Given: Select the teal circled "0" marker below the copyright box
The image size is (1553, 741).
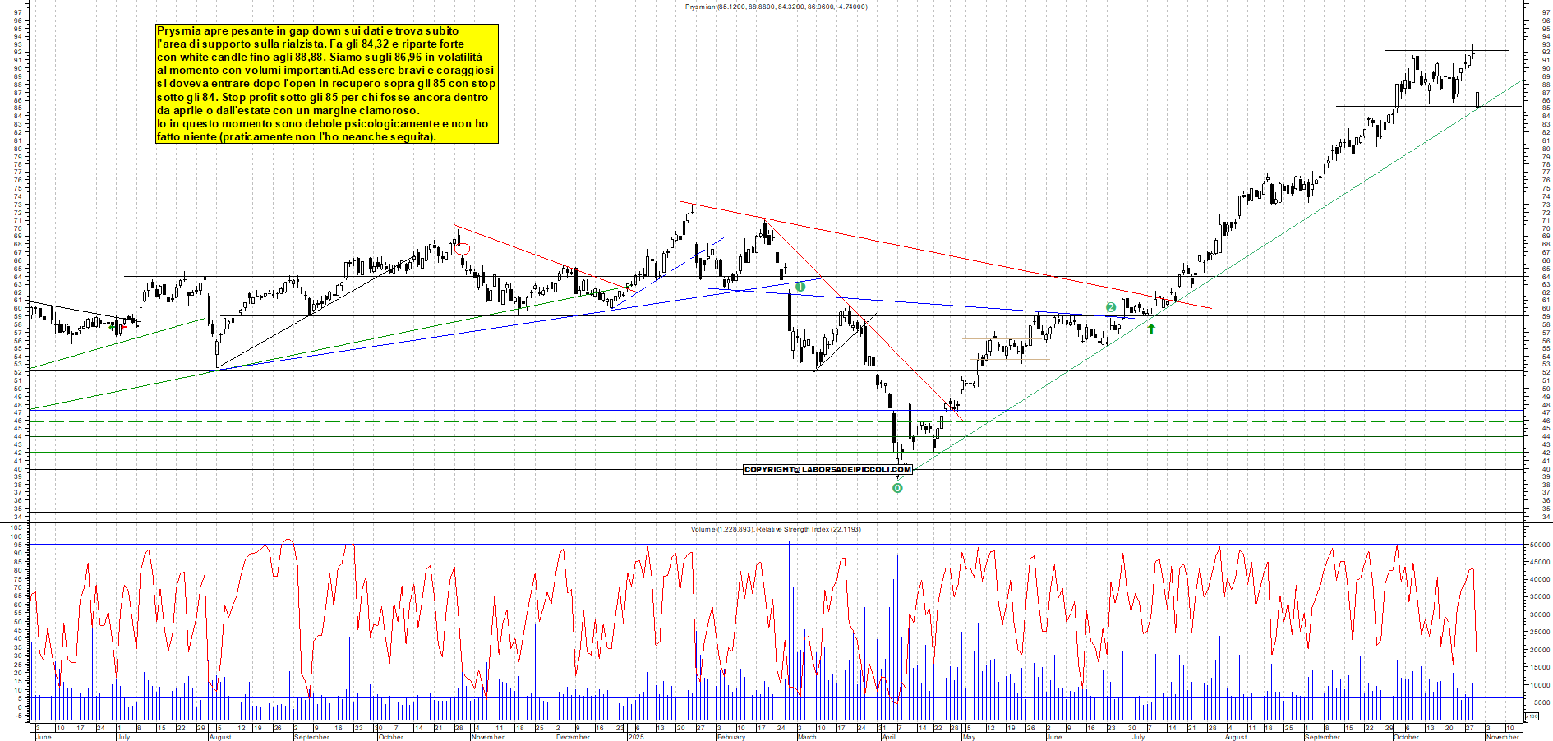Looking at the screenshot, I should 897,487.
